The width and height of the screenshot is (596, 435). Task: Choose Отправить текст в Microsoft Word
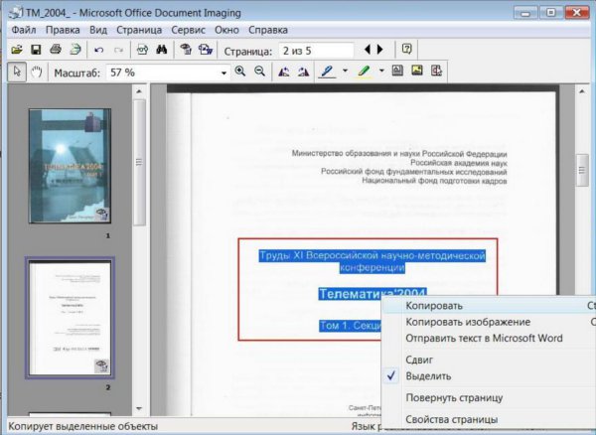tap(490, 338)
